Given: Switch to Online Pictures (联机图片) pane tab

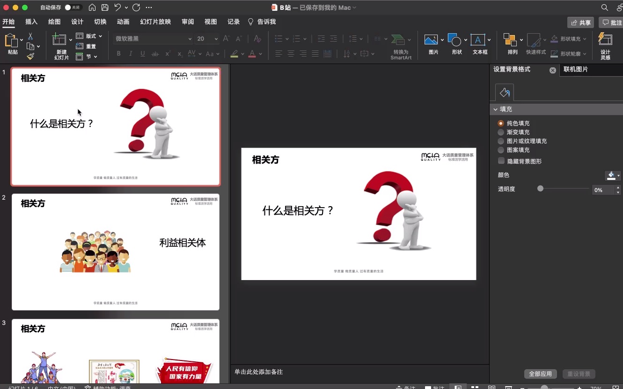Looking at the screenshot, I should tap(576, 69).
